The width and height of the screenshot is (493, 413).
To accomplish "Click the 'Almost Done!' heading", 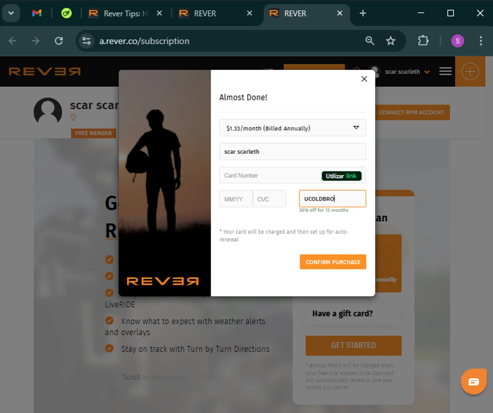I will pyautogui.click(x=243, y=97).
